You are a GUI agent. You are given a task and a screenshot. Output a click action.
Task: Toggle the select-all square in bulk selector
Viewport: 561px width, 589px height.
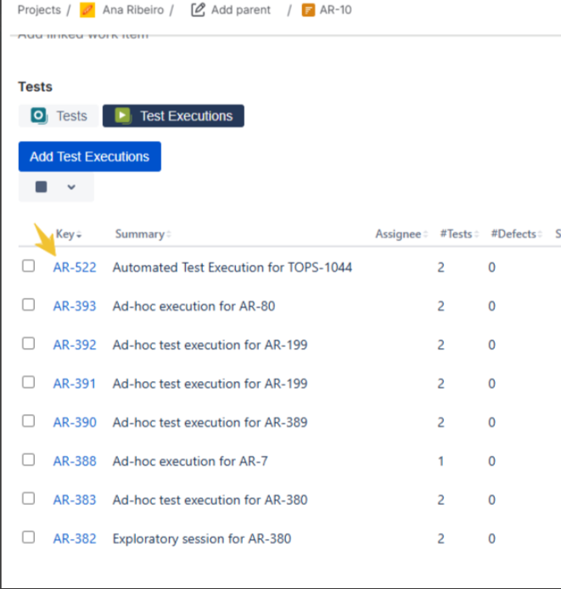click(x=41, y=188)
